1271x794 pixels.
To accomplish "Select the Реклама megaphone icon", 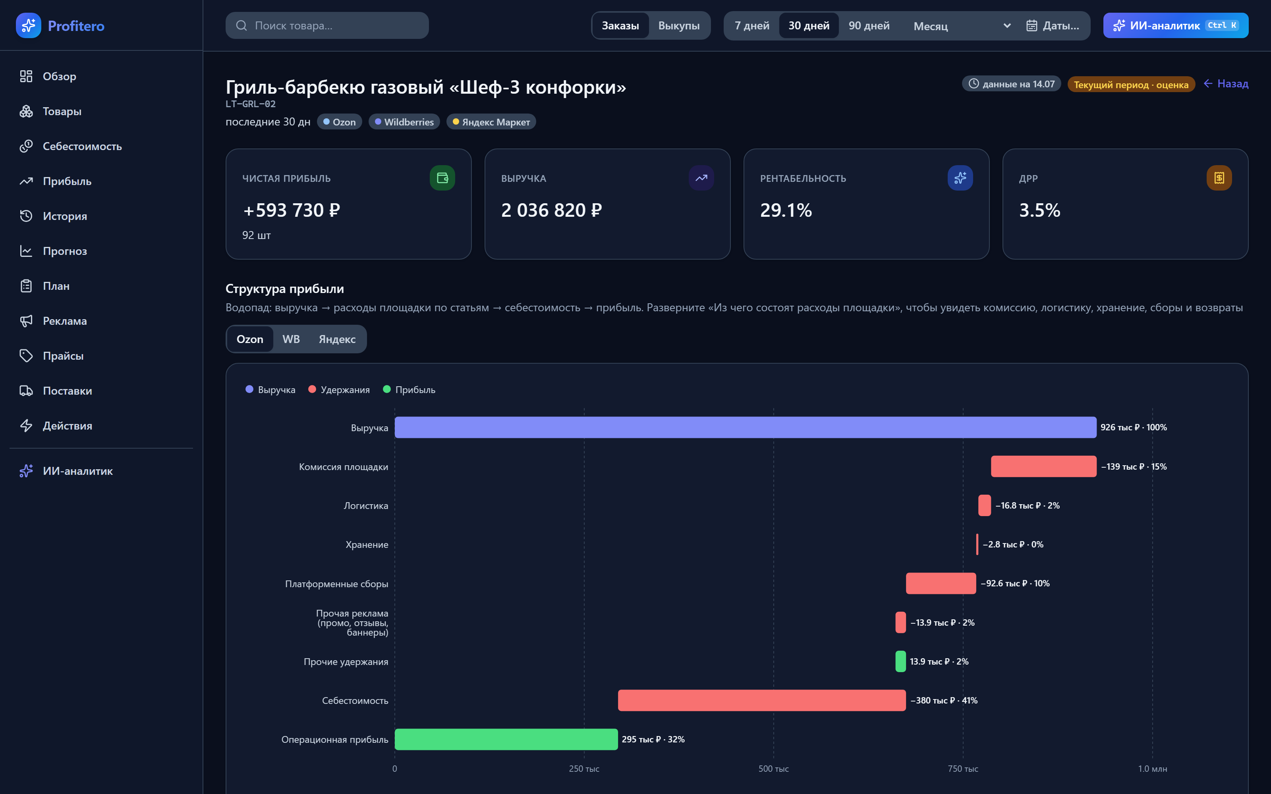I will click(x=26, y=321).
